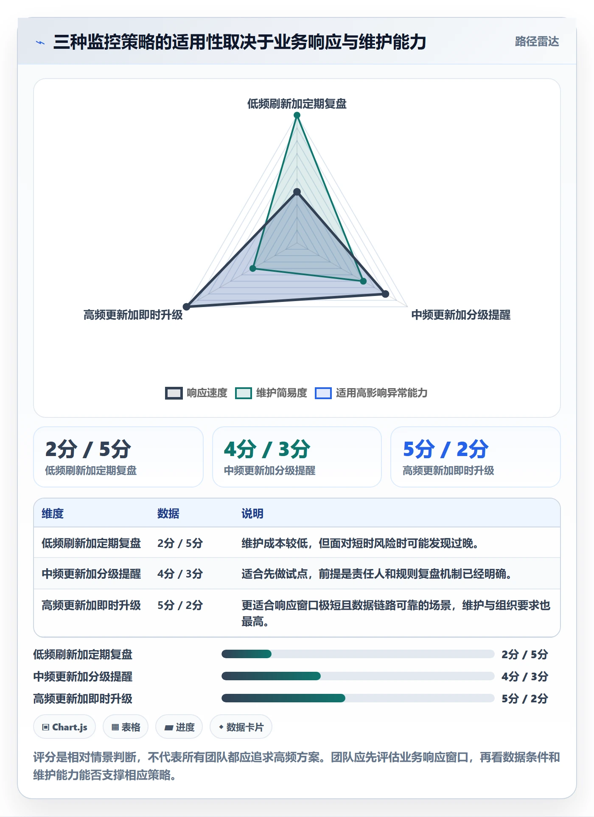Click the 4分 / 3分 value in table
Screen dimensions: 594x817
(x=180, y=574)
